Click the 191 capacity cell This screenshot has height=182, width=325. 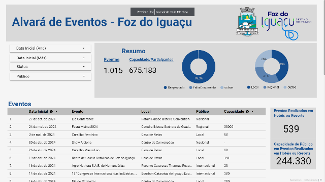click(227, 158)
